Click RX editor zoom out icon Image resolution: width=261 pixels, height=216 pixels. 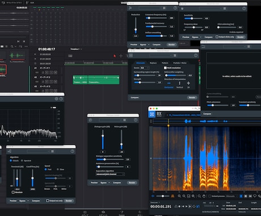(x=184, y=196)
